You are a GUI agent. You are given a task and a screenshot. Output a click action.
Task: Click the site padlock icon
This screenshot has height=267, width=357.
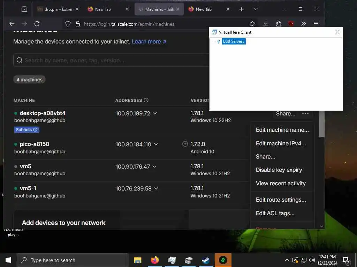tap(78, 24)
